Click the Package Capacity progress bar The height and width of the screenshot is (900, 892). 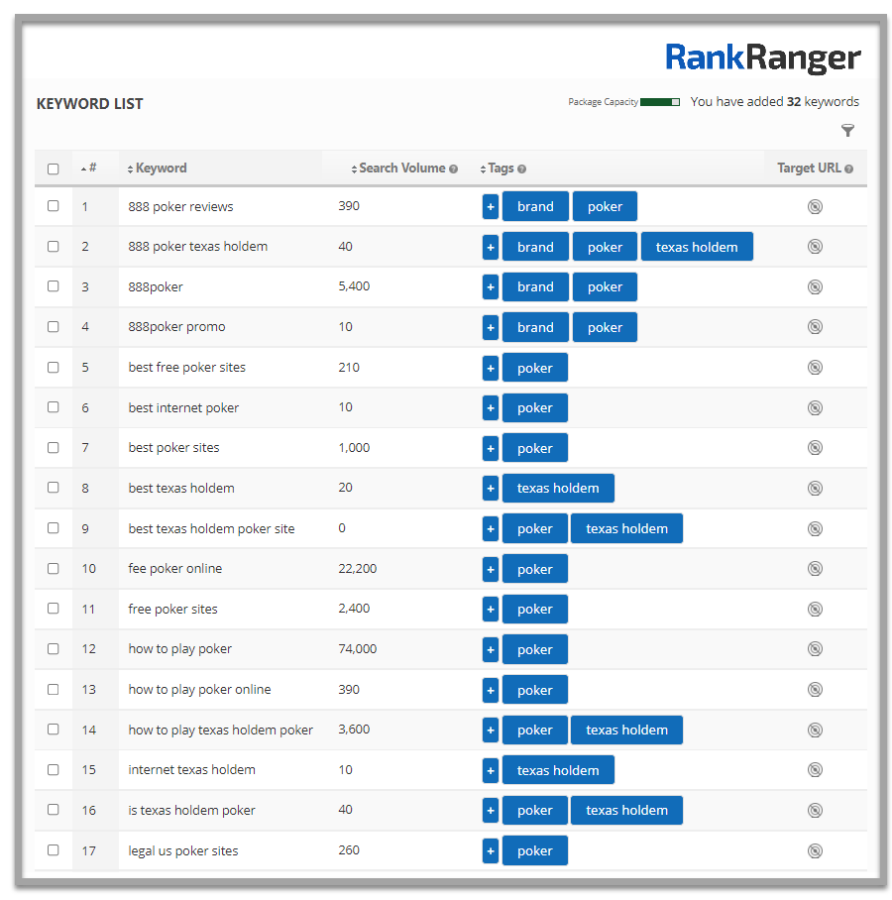659,102
